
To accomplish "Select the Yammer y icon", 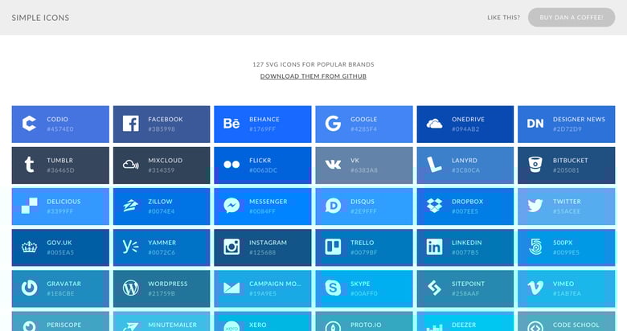I will [x=130, y=247].
